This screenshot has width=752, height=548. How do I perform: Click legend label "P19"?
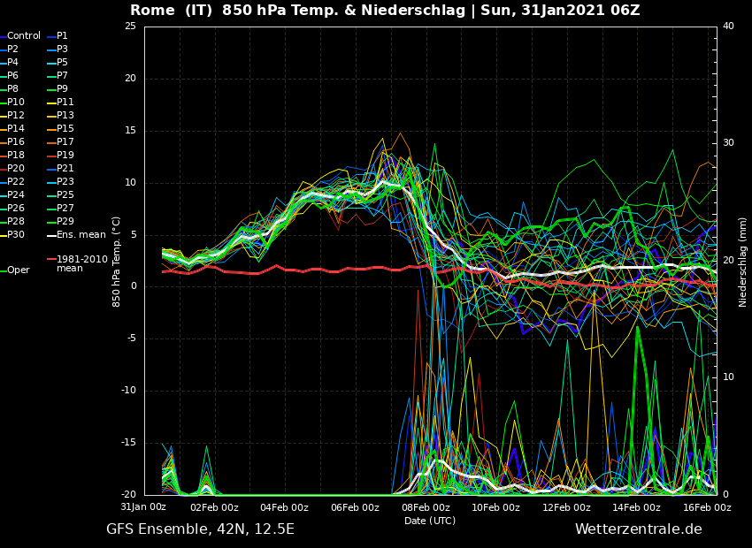65,156
